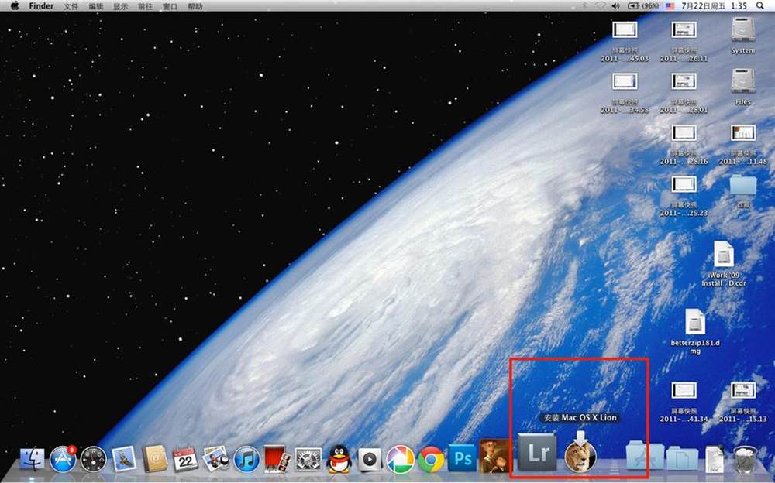
Task: Open the 编辑 menu
Action: click(96, 6)
